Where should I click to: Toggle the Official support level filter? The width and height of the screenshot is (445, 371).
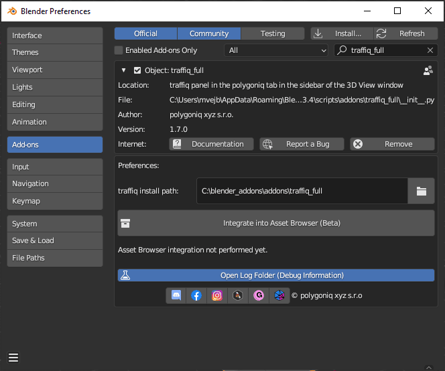pyautogui.click(x=145, y=33)
